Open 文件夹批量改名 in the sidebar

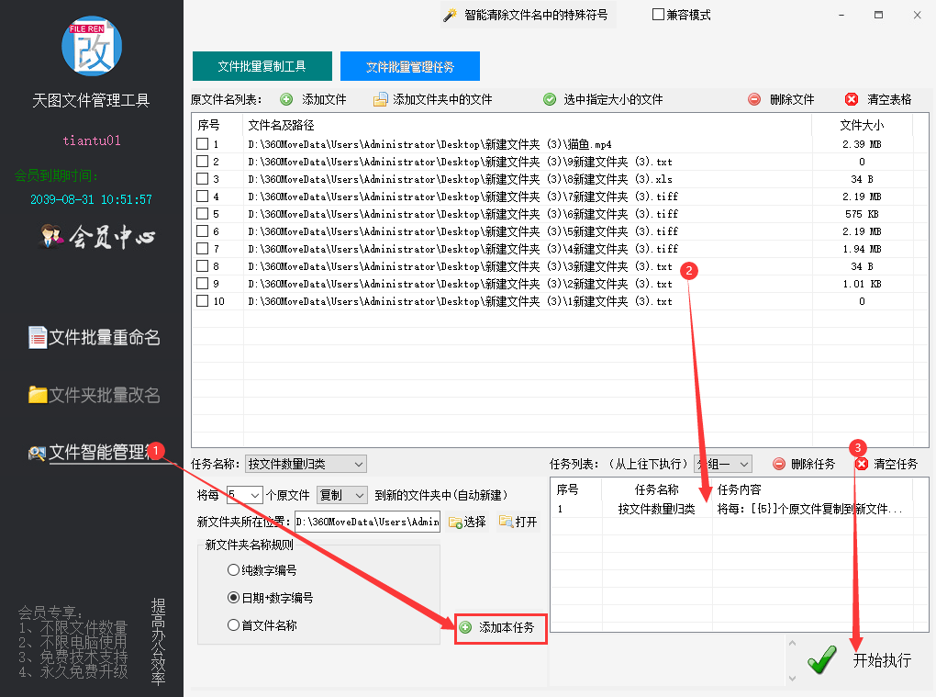click(95, 395)
